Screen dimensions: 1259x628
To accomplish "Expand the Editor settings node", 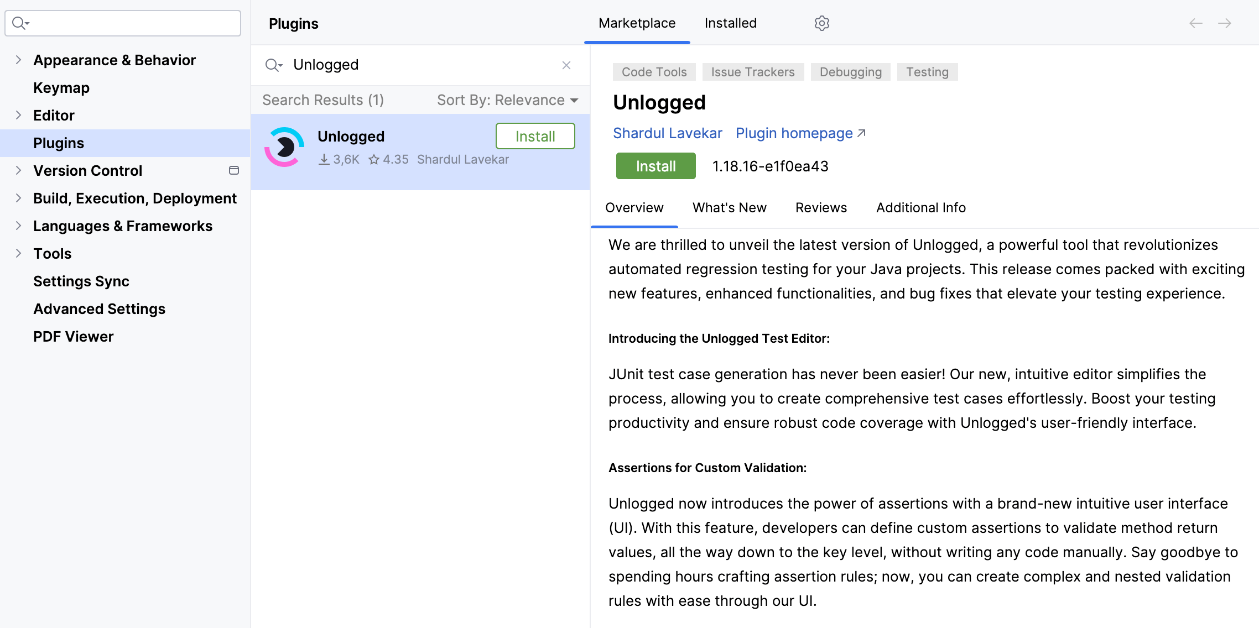I will [x=18, y=115].
